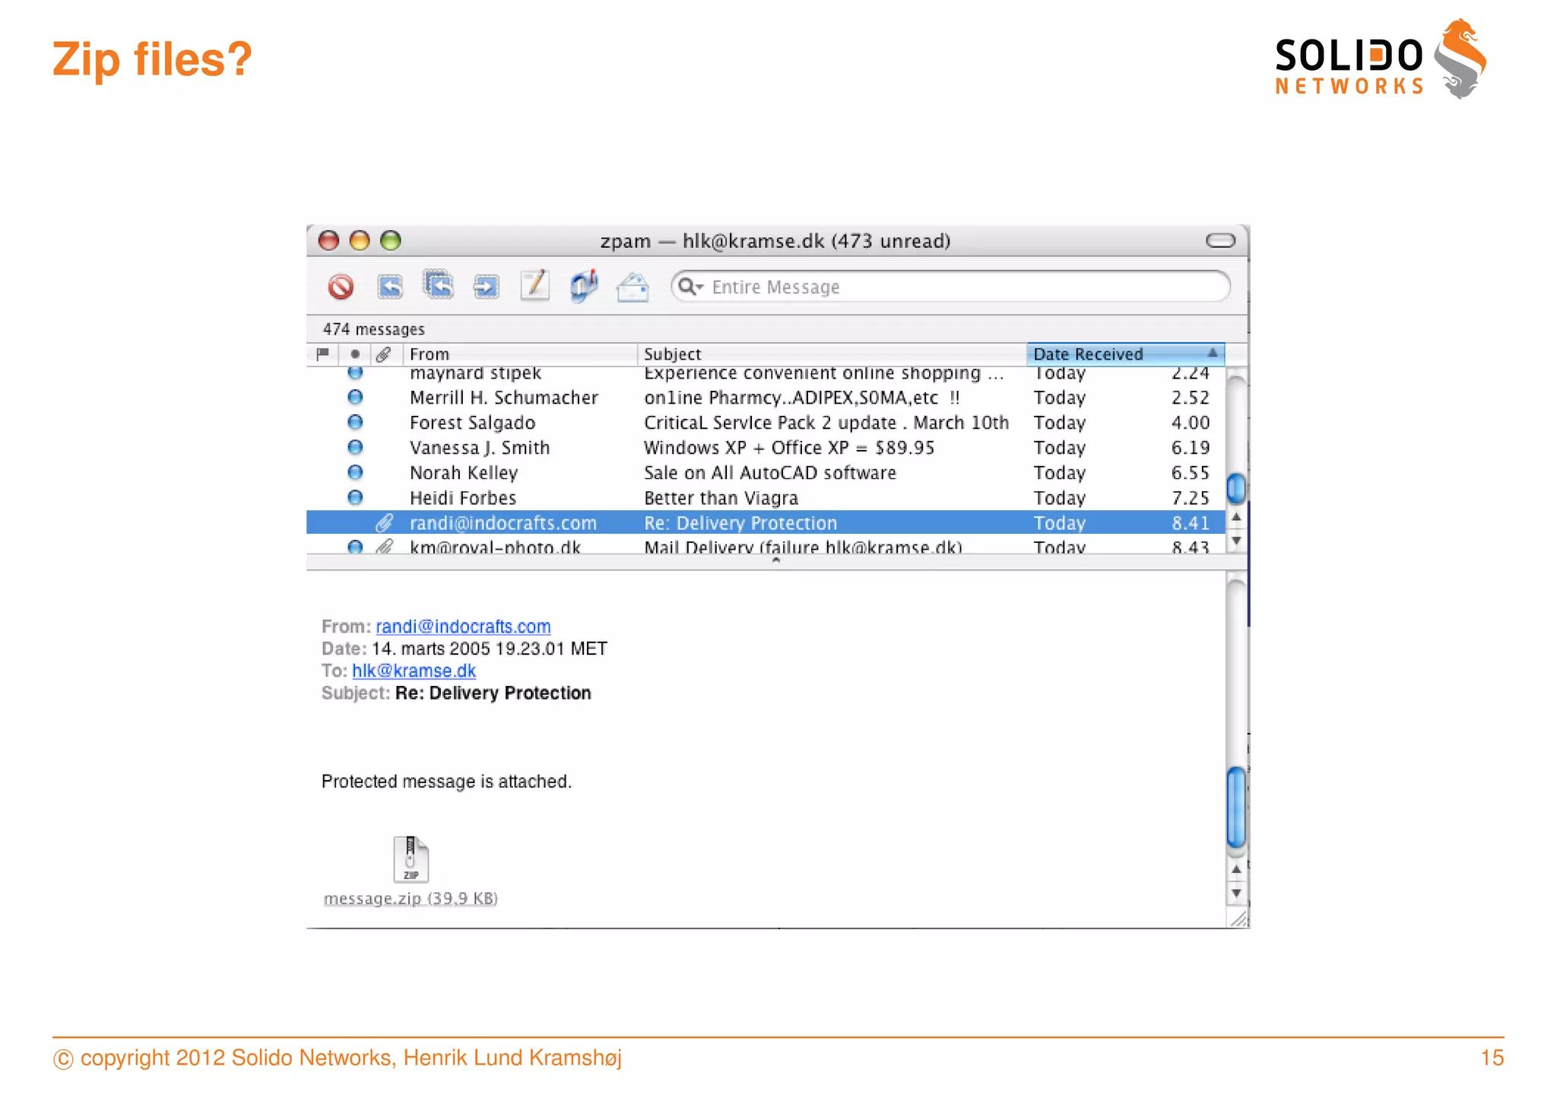
Task: Sort by Subject column header
Action: pyautogui.click(x=832, y=354)
